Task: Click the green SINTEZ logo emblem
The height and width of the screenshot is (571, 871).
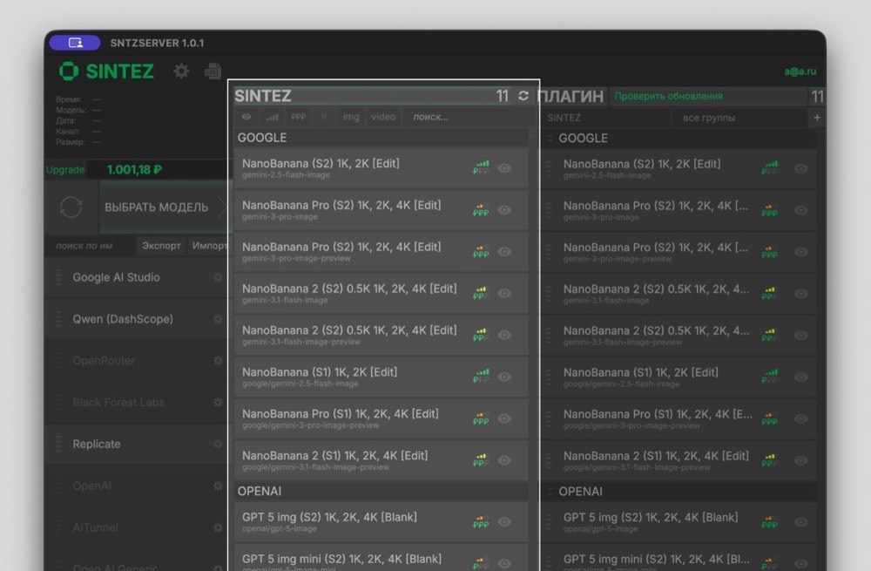Action: pyautogui.click(x=69, y=71)
